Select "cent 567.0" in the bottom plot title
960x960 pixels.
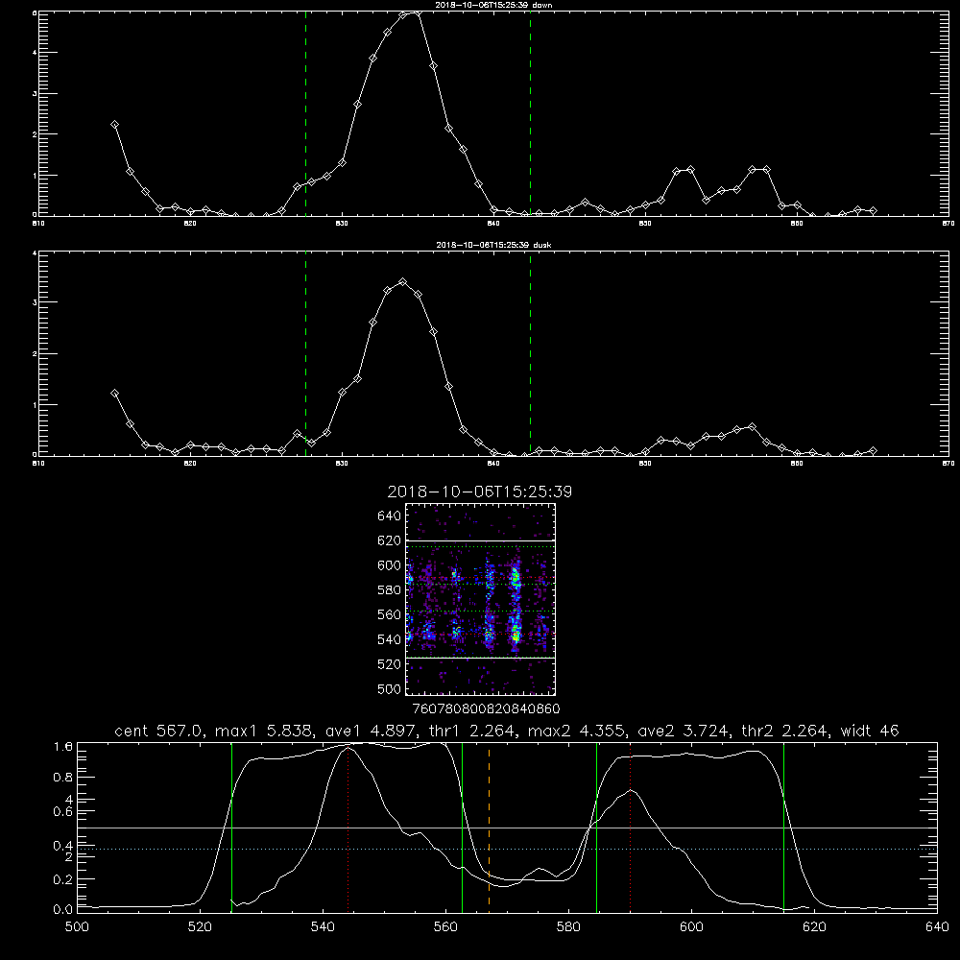click(161, 731)
